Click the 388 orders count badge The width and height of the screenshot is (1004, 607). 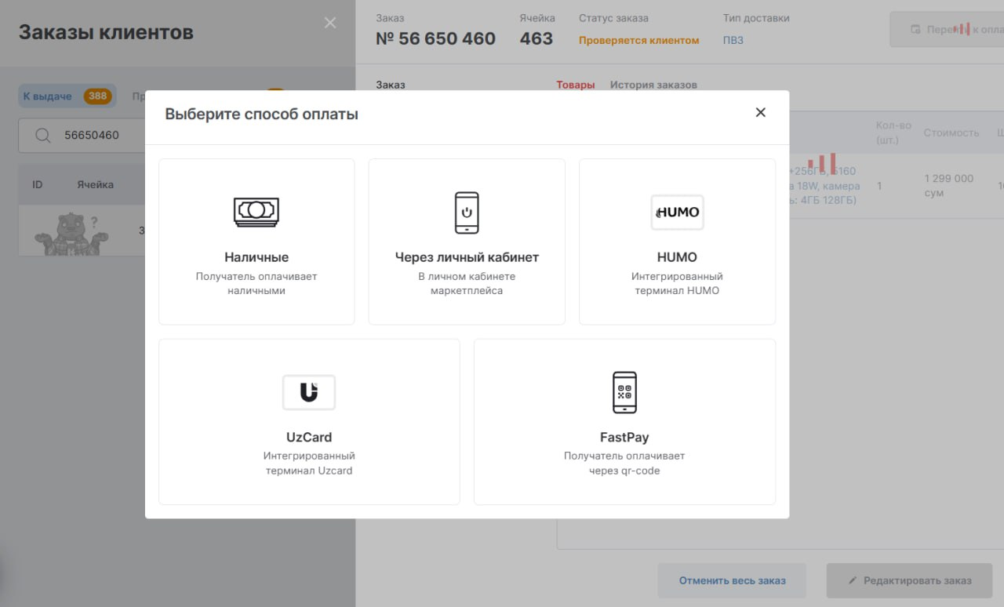(x=98, y=96)
